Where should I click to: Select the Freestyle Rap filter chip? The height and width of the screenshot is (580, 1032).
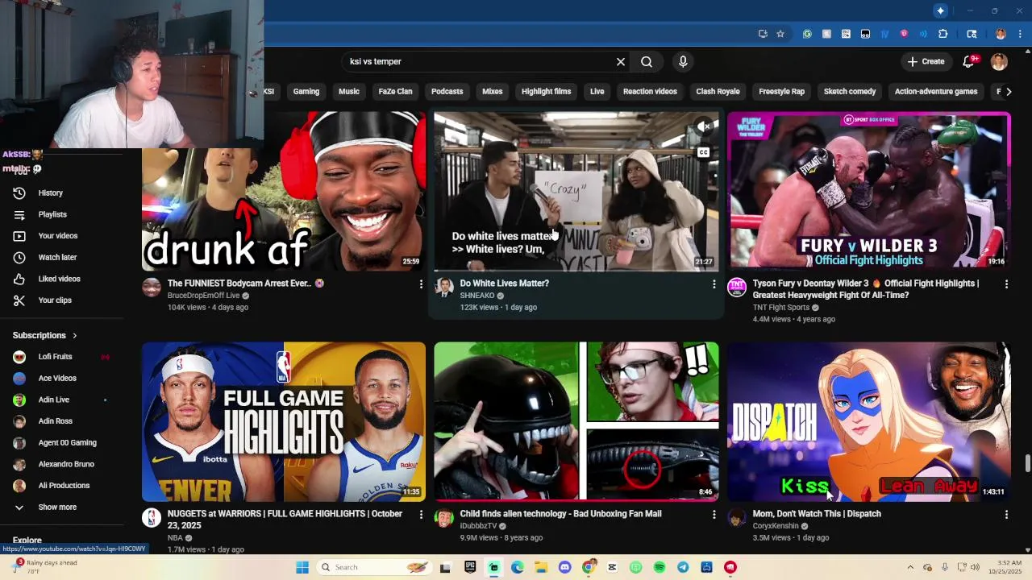coord(782,92)
